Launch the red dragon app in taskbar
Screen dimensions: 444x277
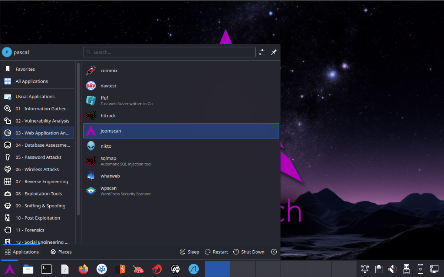[157, 269]
